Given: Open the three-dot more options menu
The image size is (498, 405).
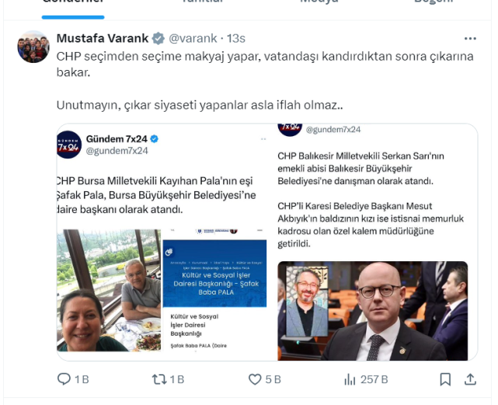Looking at the screenshot, I should coord(470,38).
